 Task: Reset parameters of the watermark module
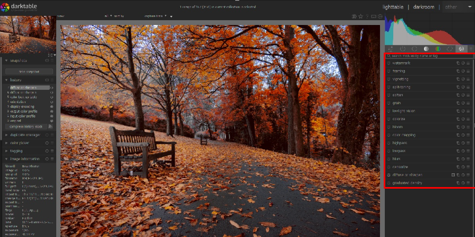(463, 63)
